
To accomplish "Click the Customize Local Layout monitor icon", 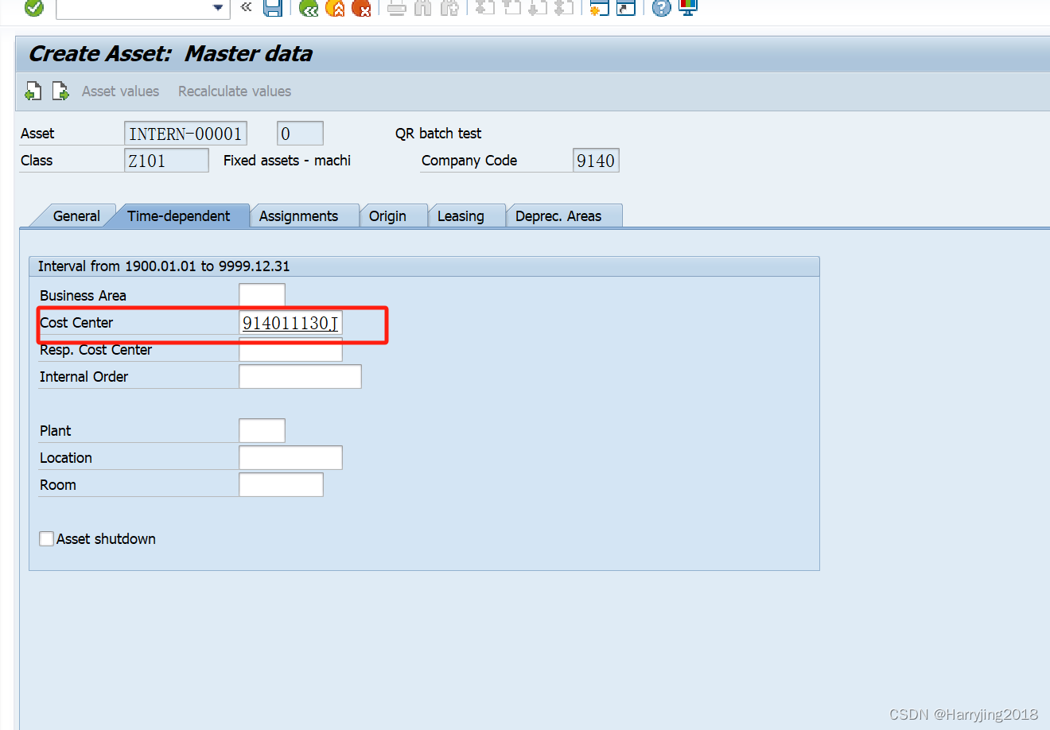I will [x=688, y=8].
